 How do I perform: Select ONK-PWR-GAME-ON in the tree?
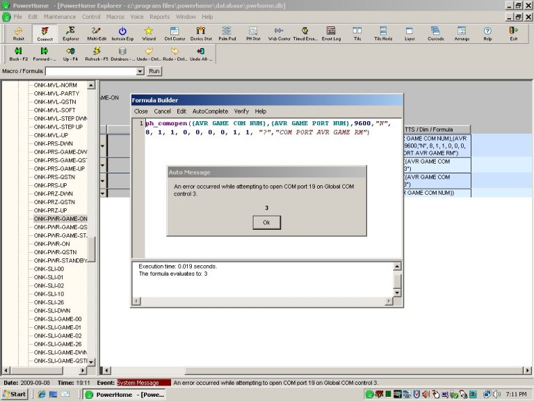(x=60, y=219)
